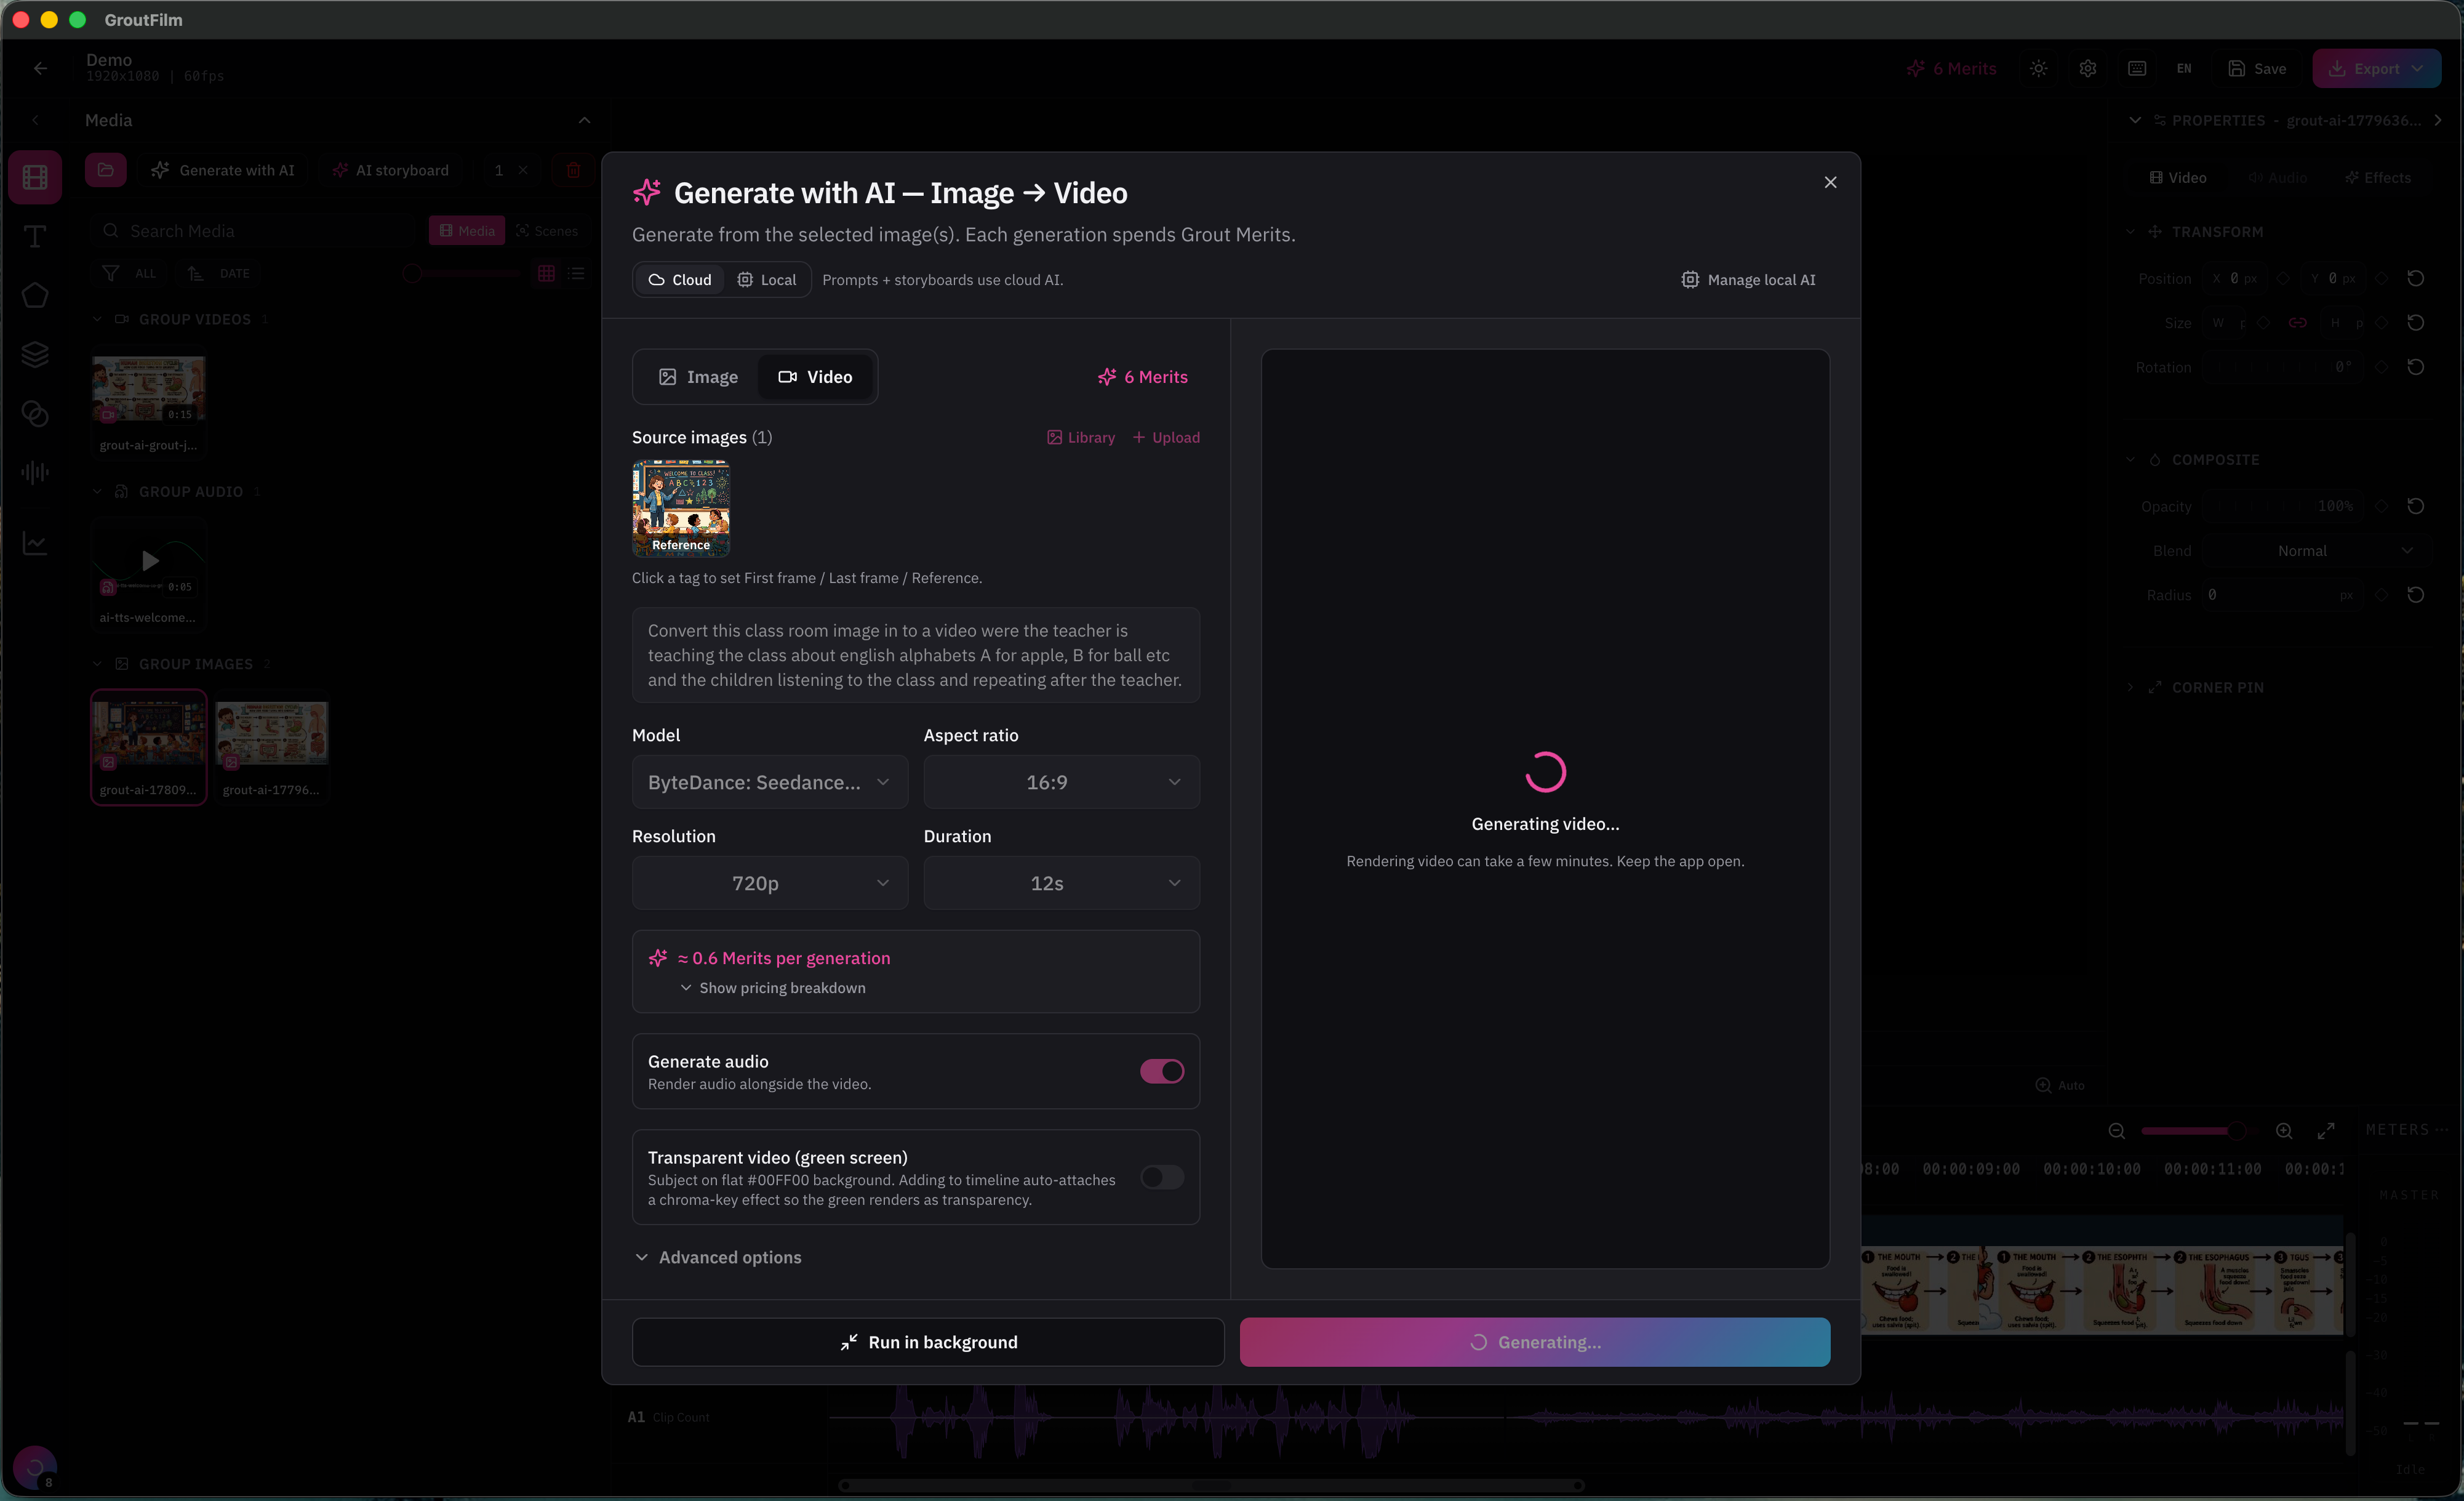Open Library to pick source images
The width and height of the screenshot is (2464, 1501).
[1080, 437]
